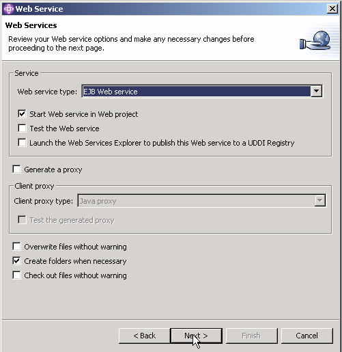Cancel the Web Service wizard
The width and height of the screenshot is (342, 352).
tap(307, 336)
